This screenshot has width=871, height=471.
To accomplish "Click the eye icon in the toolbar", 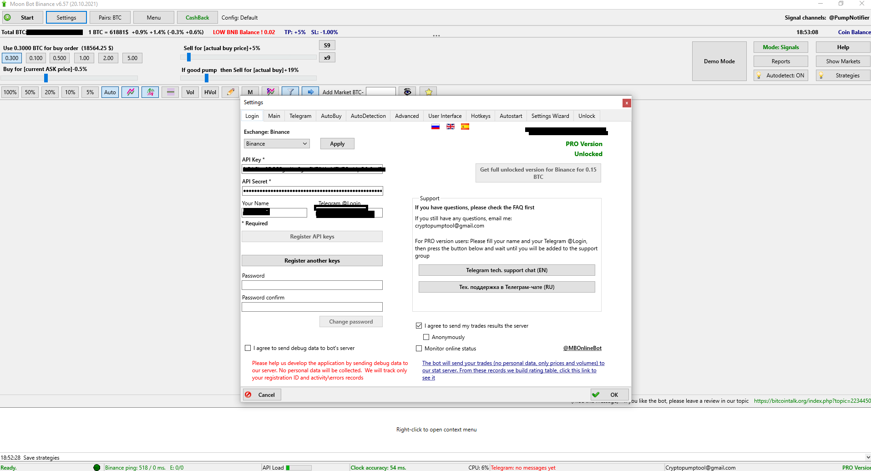I will tap(407, 92).
